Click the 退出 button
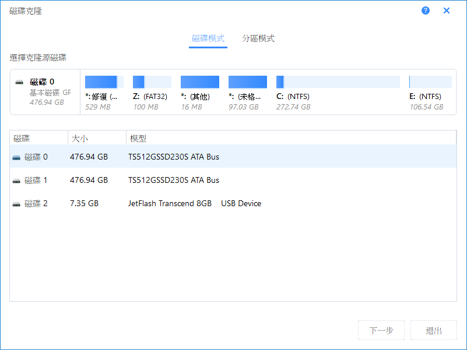This screenshot has width=467, height=350. (433, 330)
